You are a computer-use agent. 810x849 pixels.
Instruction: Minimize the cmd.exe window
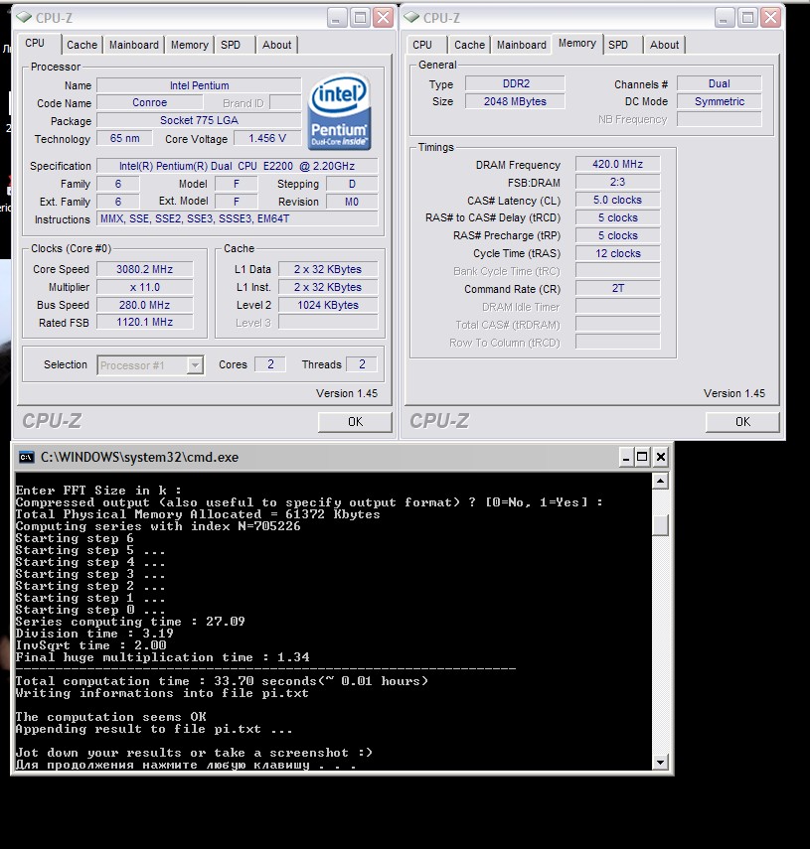click(626, 458)
